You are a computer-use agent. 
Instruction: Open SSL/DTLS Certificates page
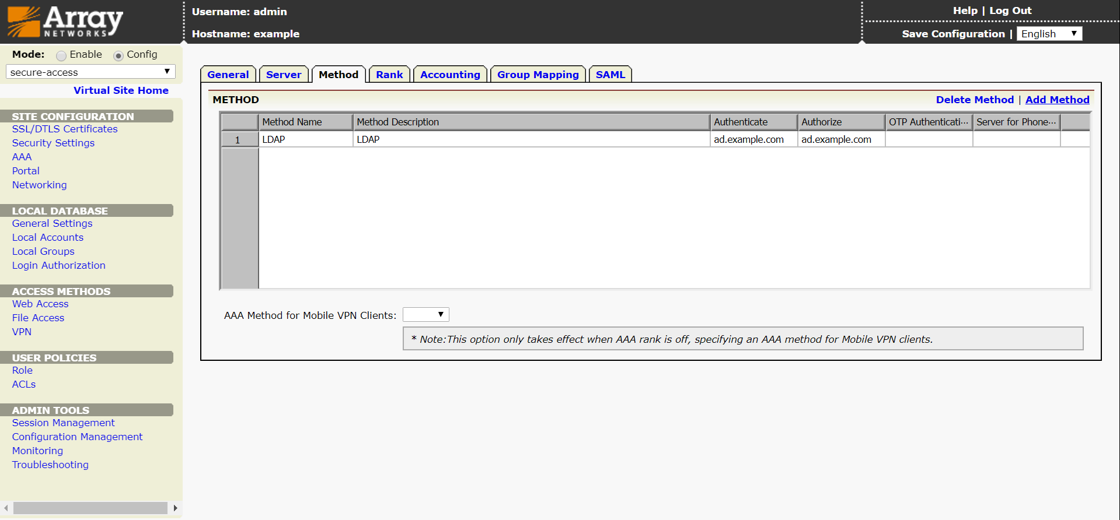(65, 129)
